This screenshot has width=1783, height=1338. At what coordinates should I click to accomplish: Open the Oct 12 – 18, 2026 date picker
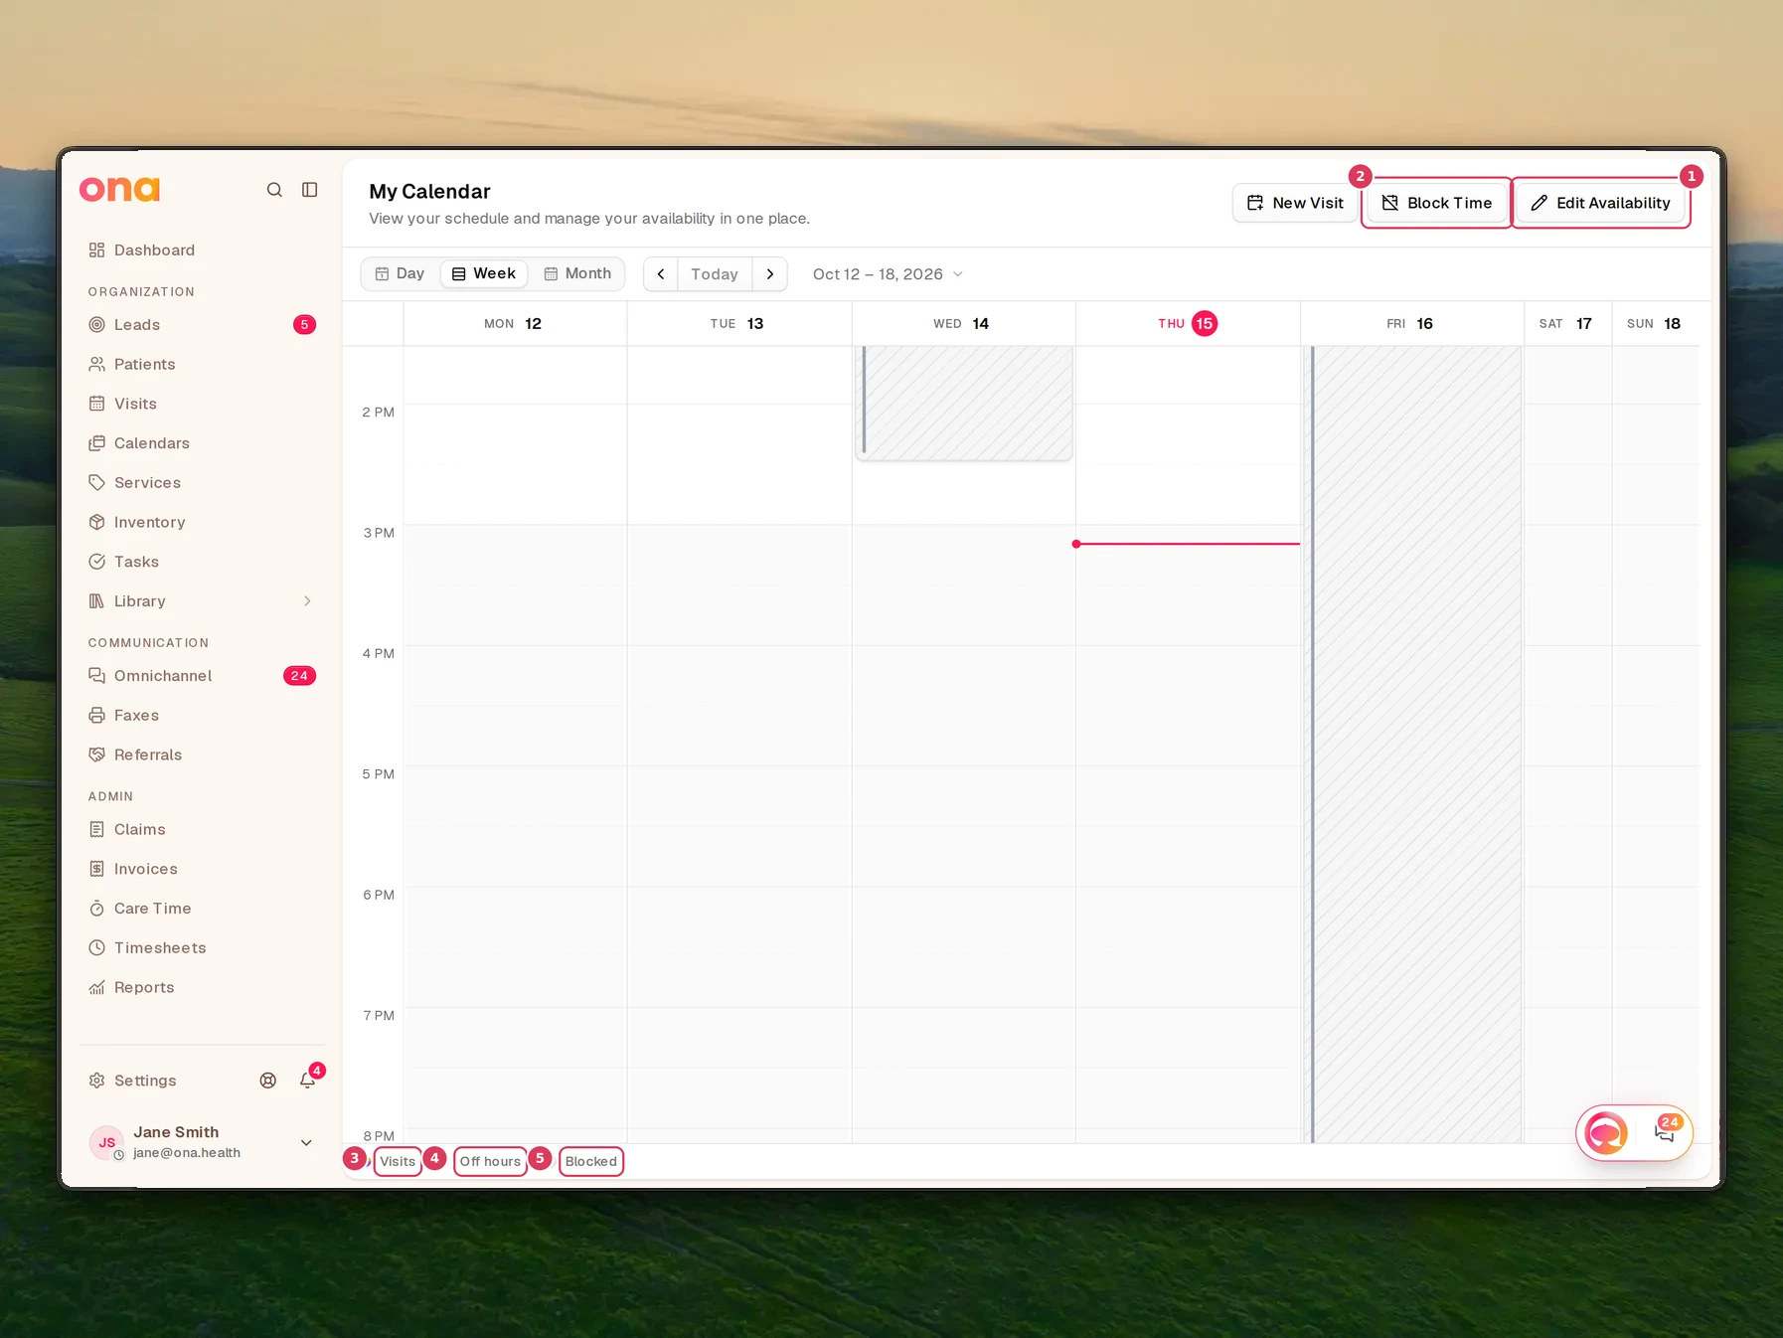click(888, 274)
